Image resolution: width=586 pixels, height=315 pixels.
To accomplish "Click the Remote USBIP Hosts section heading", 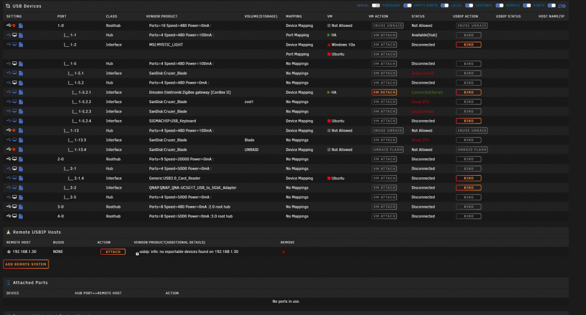I will (36, 232).
